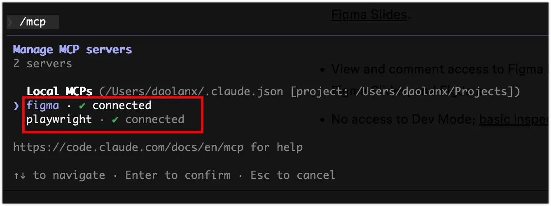Click playwright's connected status text

[x=155, y=119]
